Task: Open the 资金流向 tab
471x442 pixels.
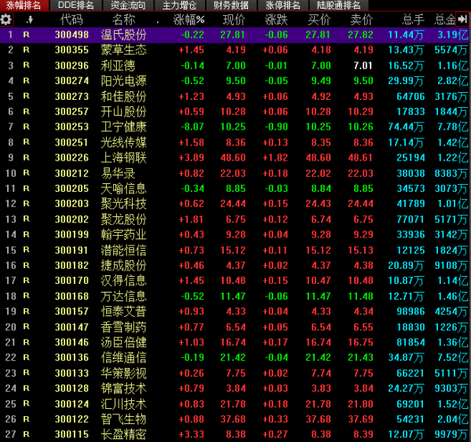Action: [128, 6]
